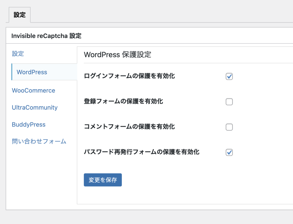
Task: Uncheck パスワード再発行フォームの保護 checkbox
Action: [229, 152]
